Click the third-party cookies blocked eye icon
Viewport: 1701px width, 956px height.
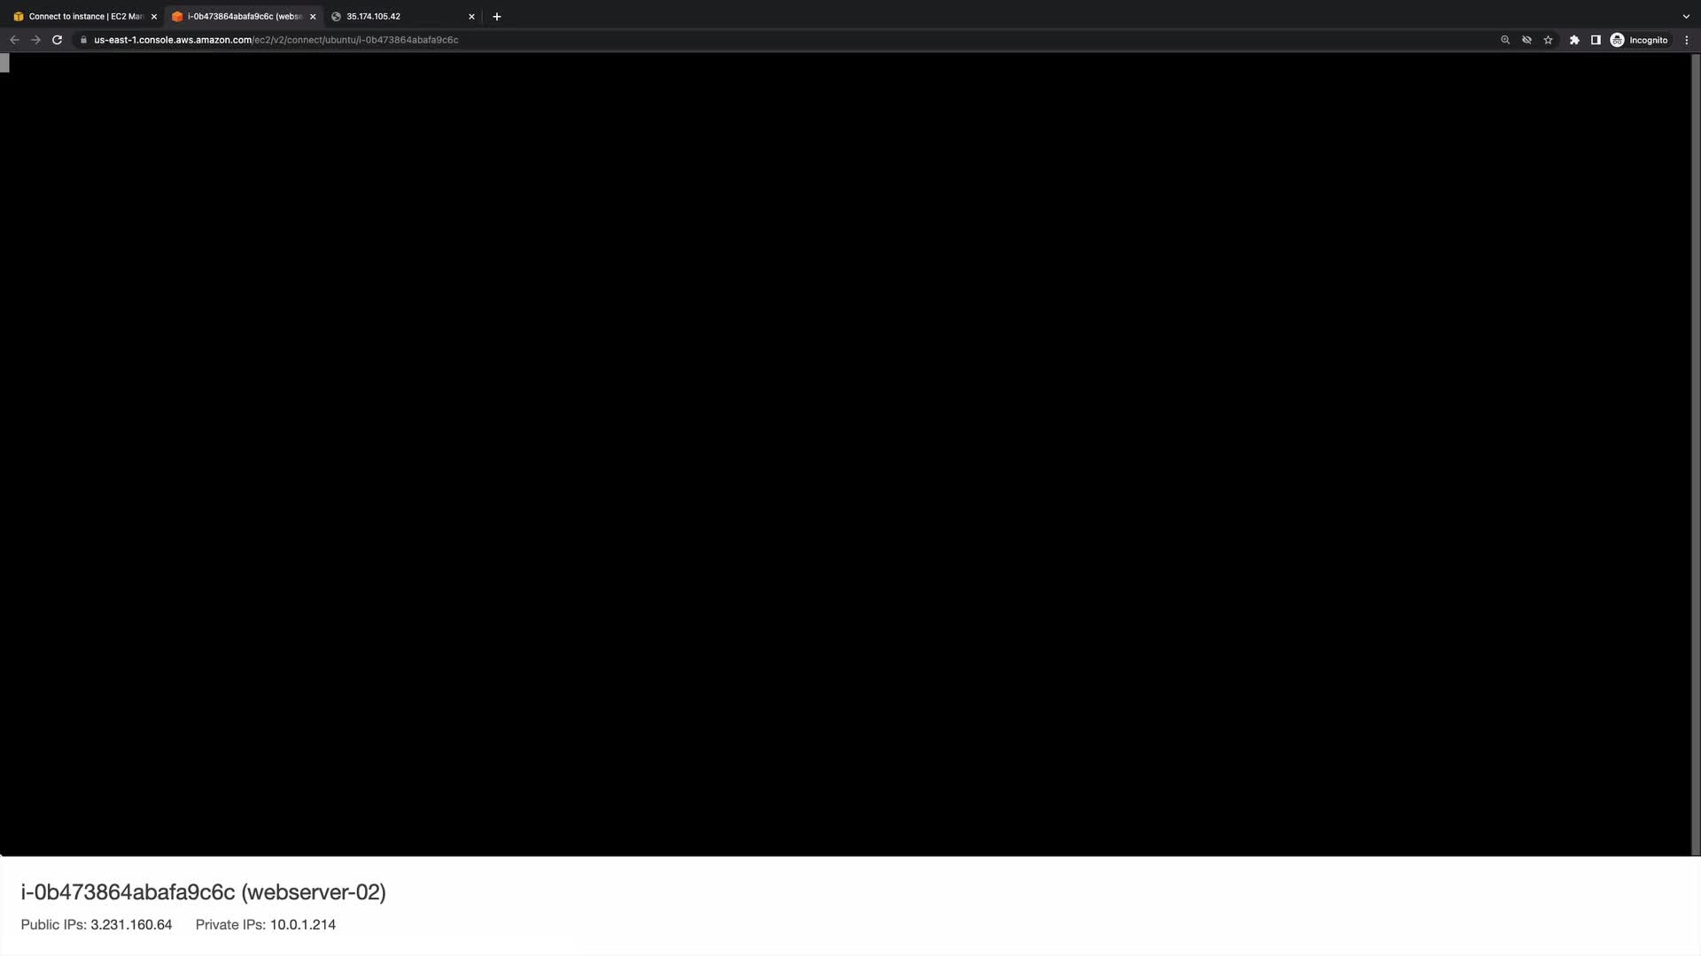1526,40
